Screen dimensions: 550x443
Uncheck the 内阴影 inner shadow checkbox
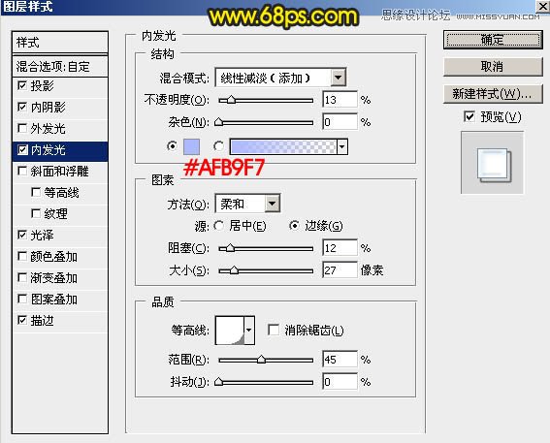click(22, 107)
